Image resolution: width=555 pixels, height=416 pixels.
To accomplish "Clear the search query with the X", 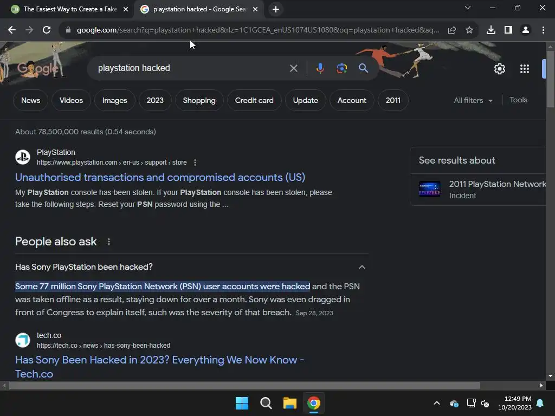I will [293, 68].
